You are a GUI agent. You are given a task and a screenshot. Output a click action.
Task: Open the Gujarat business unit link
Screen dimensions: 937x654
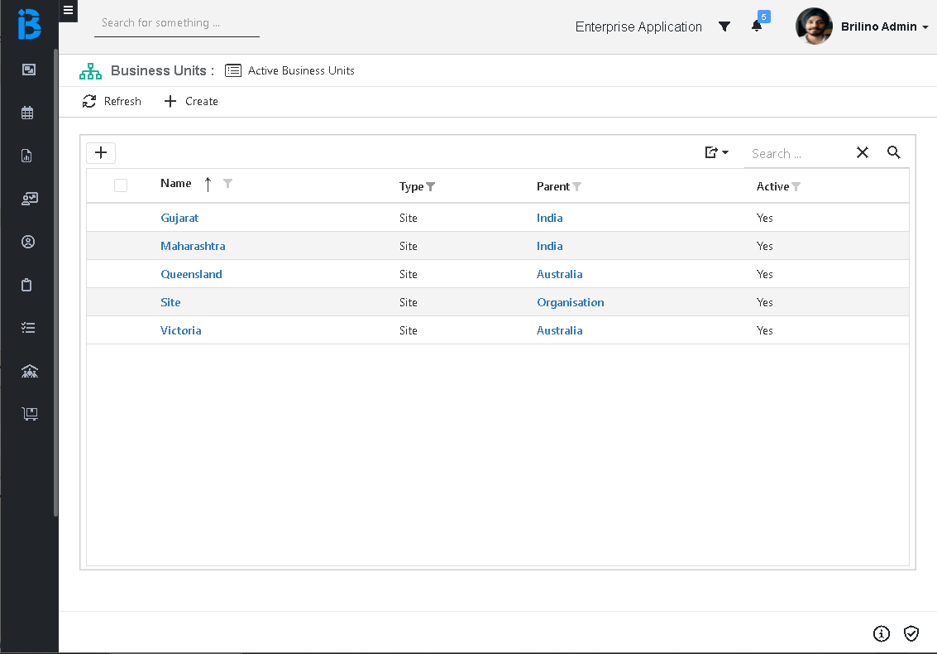[179, 218]
